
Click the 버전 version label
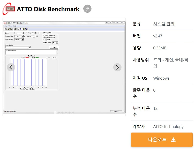[137, 36]
